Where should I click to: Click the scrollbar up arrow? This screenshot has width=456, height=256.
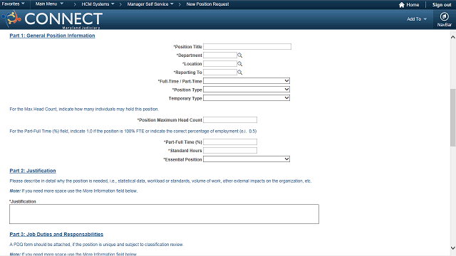[453, 37]
